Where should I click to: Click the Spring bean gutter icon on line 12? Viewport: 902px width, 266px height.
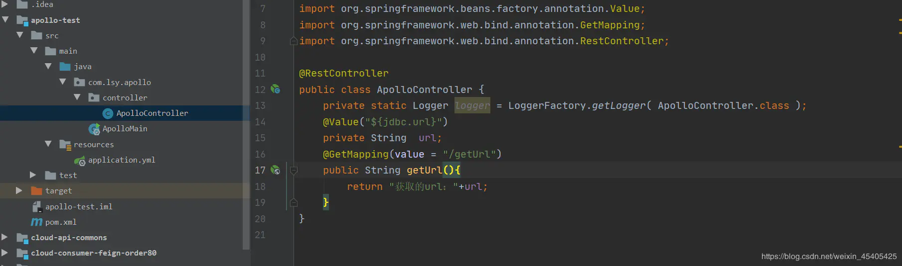coord(275,89)
